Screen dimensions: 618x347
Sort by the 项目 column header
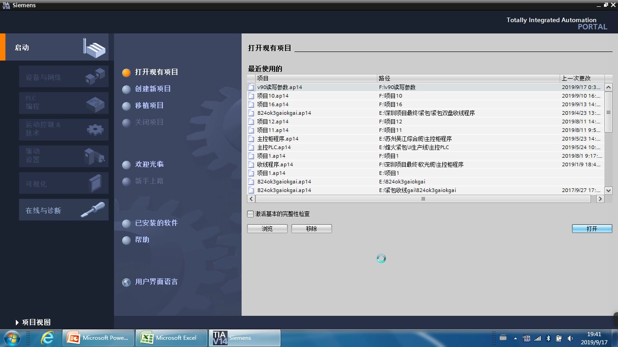(316, 78)
